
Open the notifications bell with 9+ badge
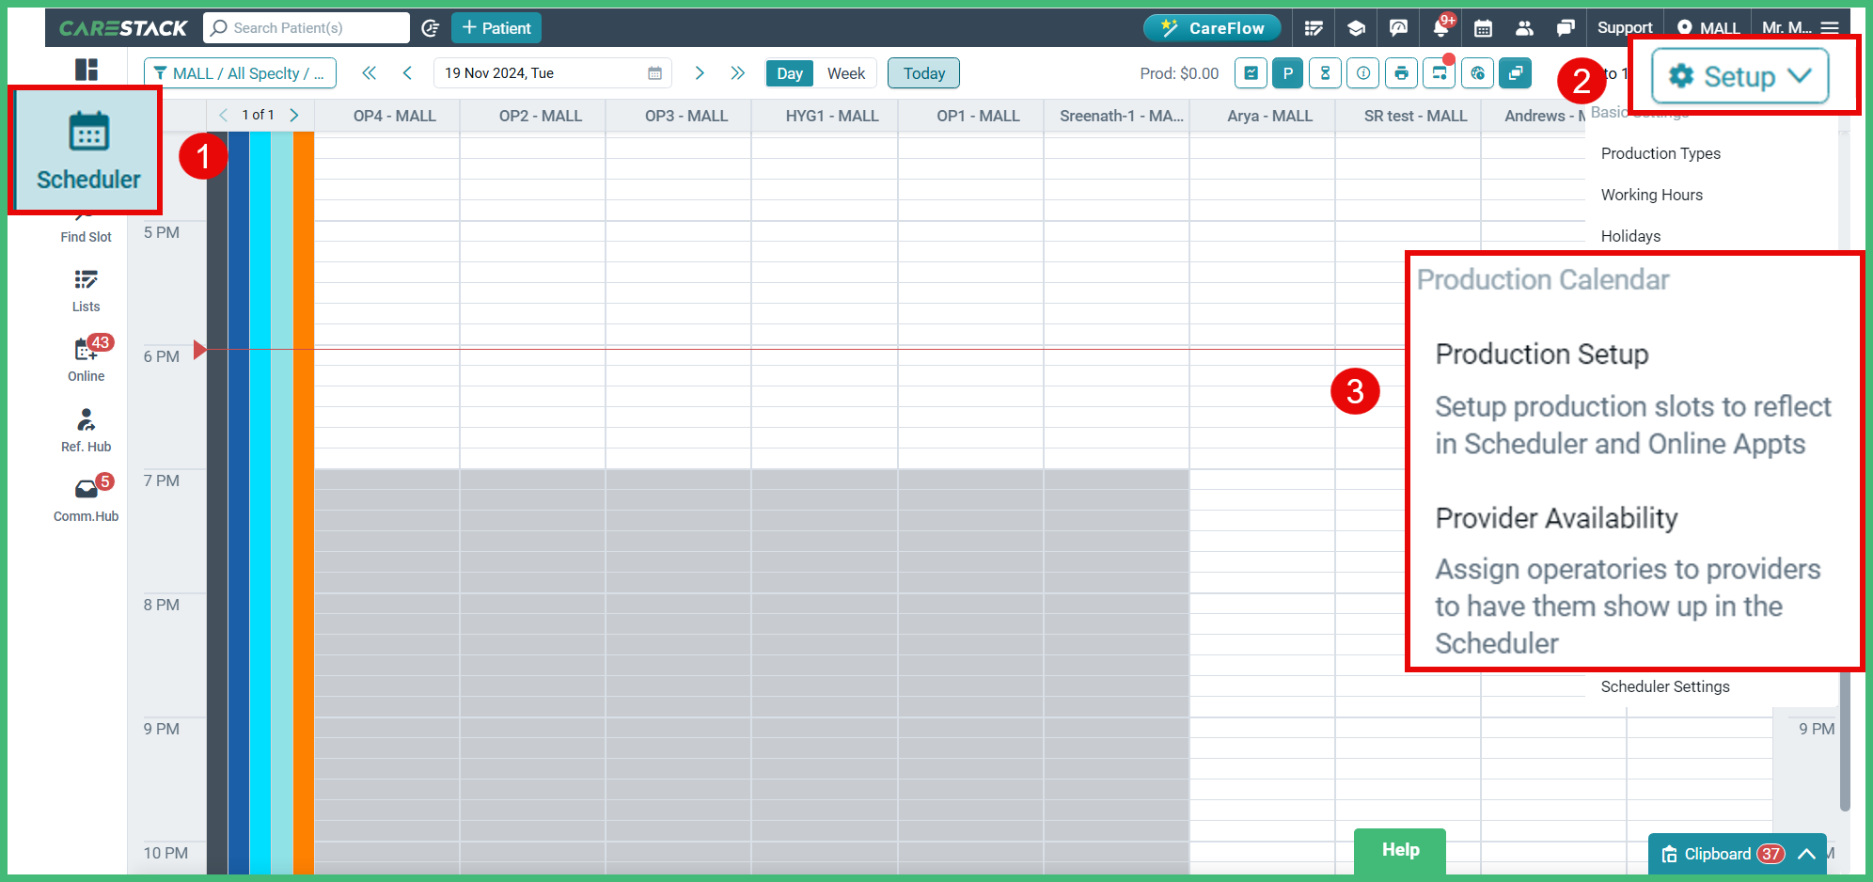tap(1440, 27)
